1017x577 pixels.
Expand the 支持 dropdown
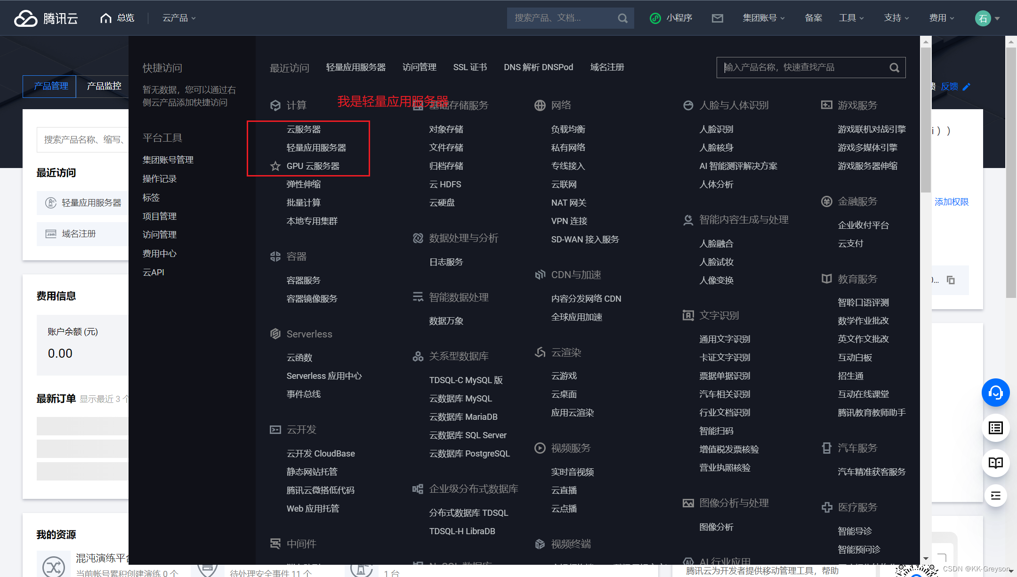pos(896,18)
